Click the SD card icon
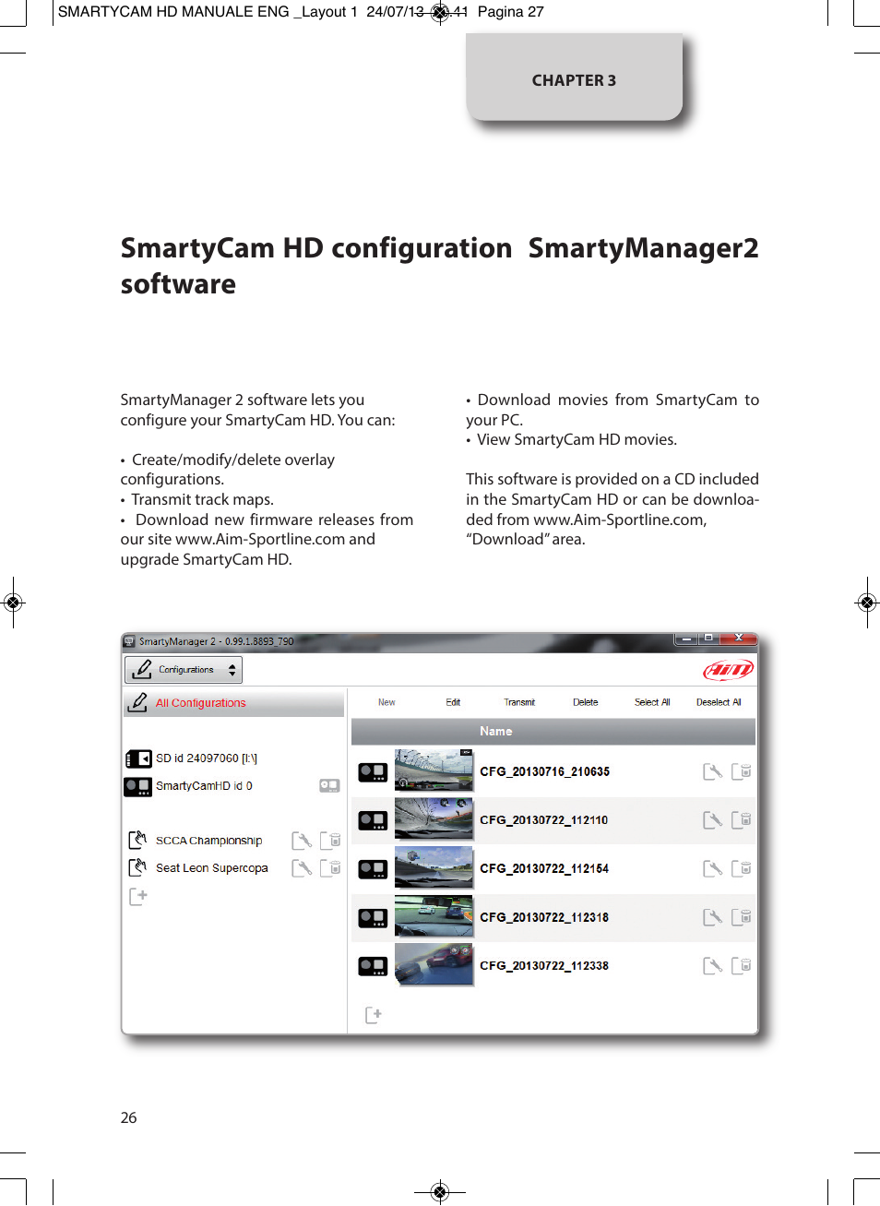This screenshot has height=1206, width=880. click(x=138, y=758)
